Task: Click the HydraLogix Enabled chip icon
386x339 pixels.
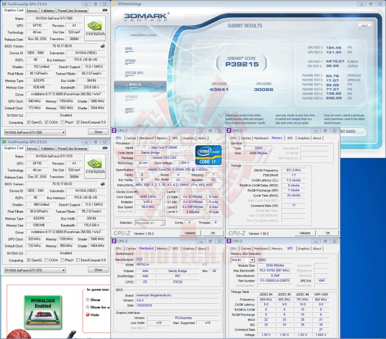Action: pyautogui.click(x=43, y=312)
